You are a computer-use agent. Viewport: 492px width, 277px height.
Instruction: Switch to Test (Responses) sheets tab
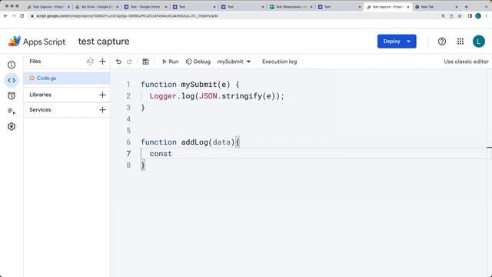coord(291,7)
